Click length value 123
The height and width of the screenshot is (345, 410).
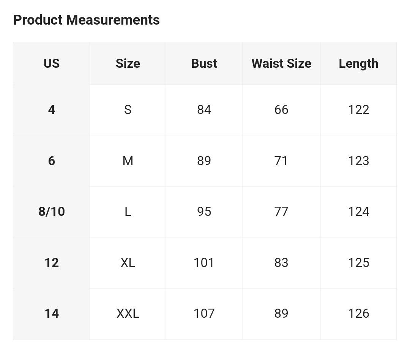[358, 161]
